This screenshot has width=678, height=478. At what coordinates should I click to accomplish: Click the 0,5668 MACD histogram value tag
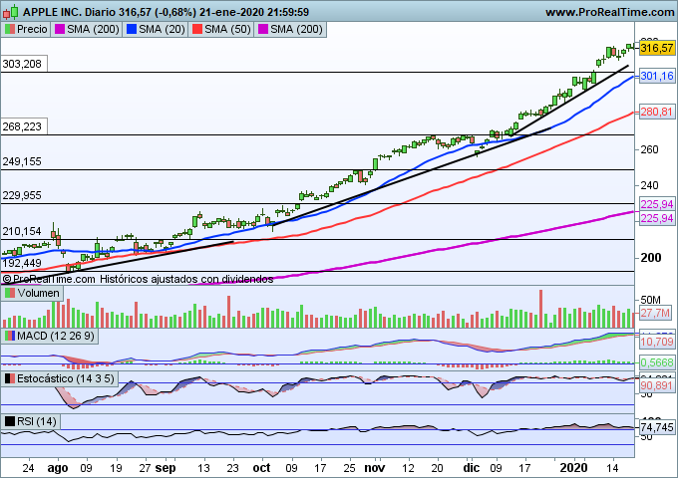tap(657, 362)
